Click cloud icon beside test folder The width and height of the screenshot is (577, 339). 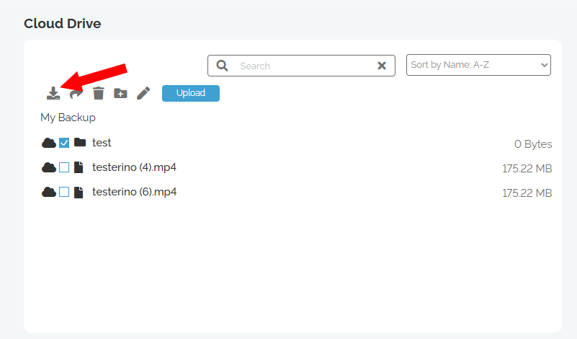[48, 143]
